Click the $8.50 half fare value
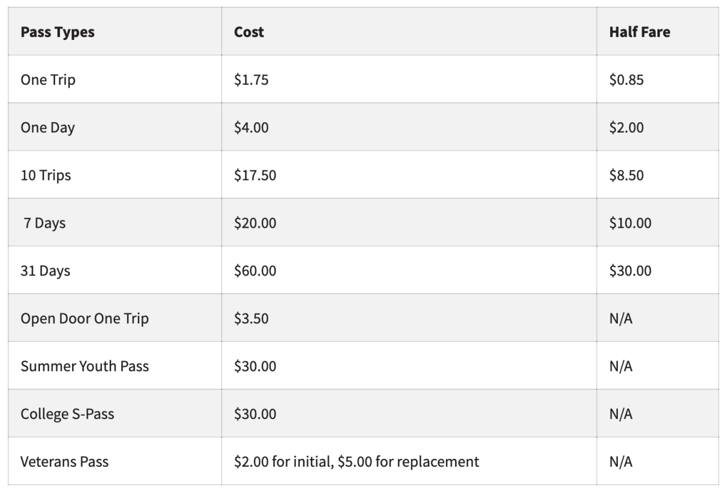Image resolution: width=727 pixels, height=494 pixels. [x=626, y=176]
